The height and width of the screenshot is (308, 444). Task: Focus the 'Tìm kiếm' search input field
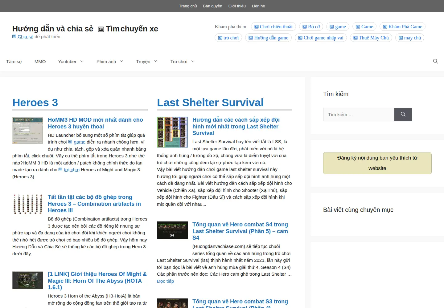point(359,115)
